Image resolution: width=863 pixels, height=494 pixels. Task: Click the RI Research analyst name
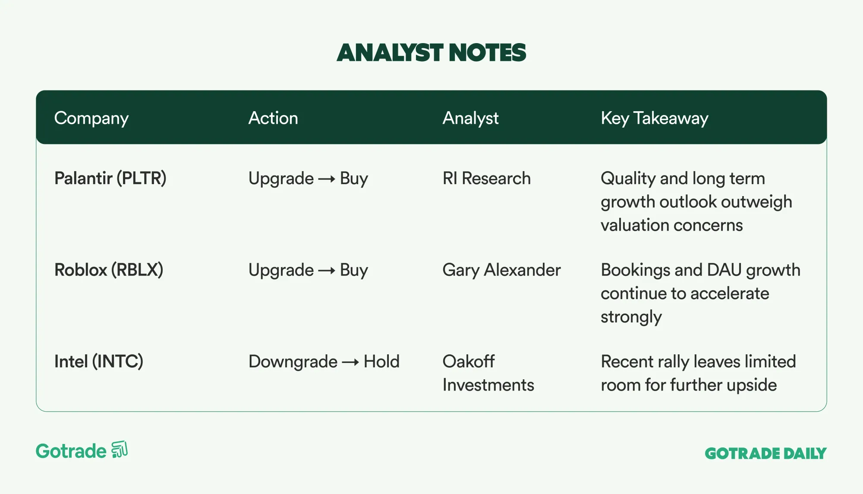click(486, 178)
